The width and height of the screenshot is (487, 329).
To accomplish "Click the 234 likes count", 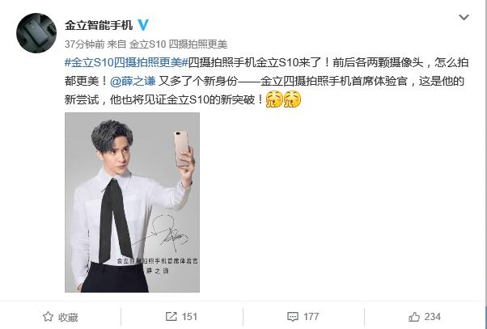I will [433, 317].
